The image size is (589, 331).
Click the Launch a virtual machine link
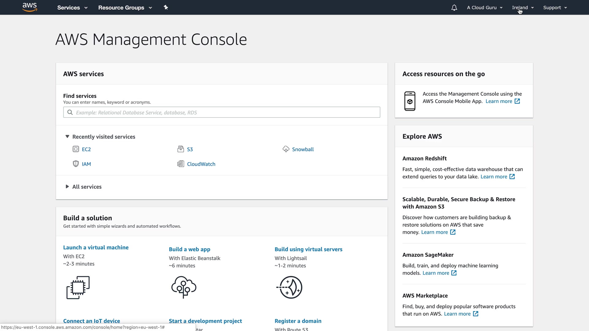(96, 247)
